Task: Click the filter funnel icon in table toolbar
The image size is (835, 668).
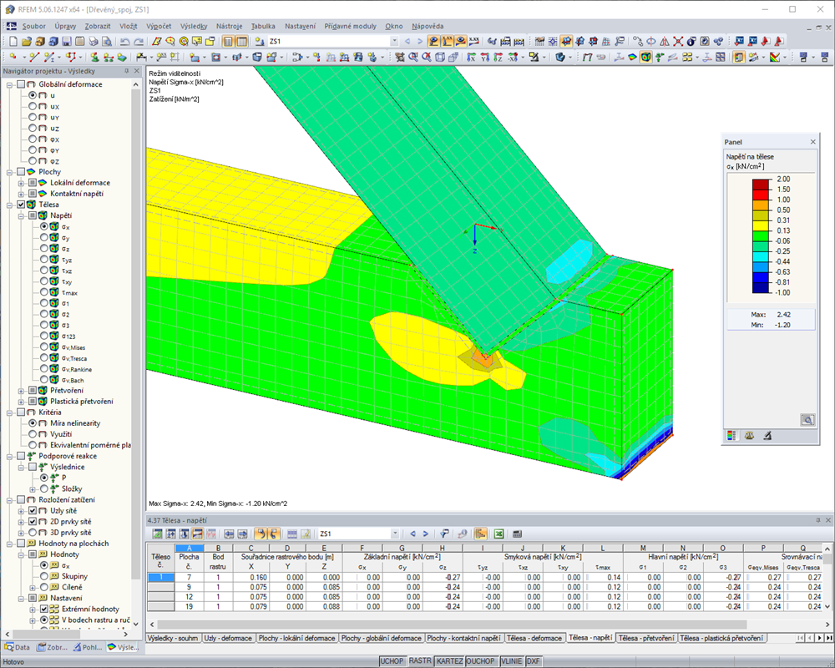Action: pos(444,534)
